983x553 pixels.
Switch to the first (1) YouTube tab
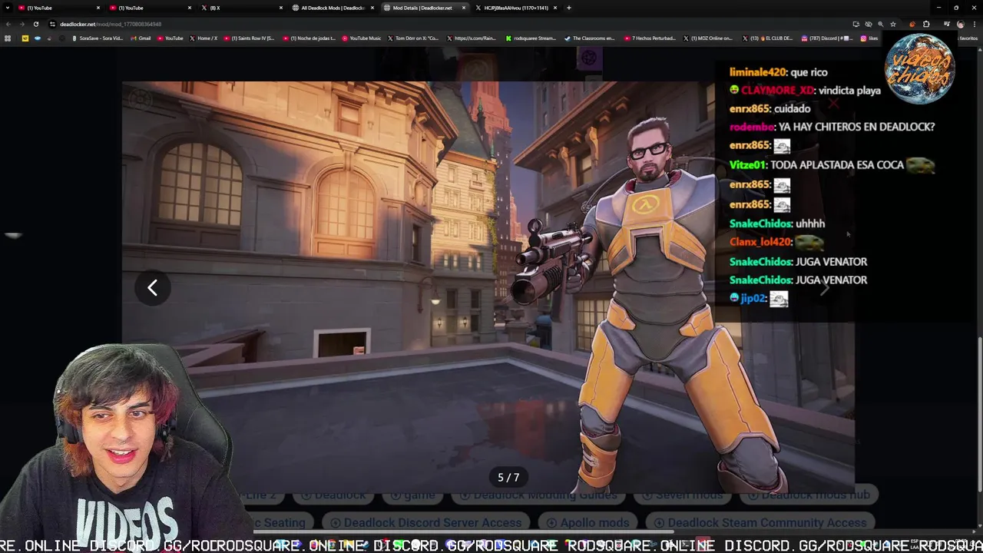click(59, 8)
